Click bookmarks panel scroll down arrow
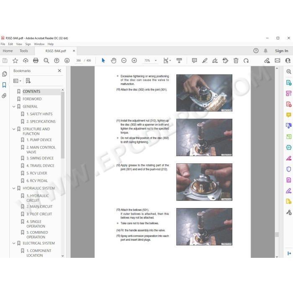The width and height of the screenshot is (293, 293). pyautogui.click(x=63, y=256)
